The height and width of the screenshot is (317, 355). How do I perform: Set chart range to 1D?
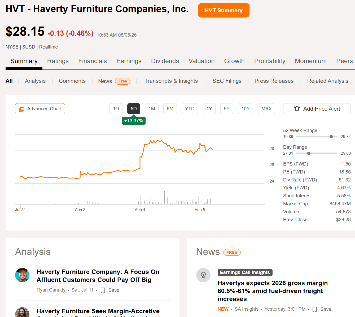116,109
